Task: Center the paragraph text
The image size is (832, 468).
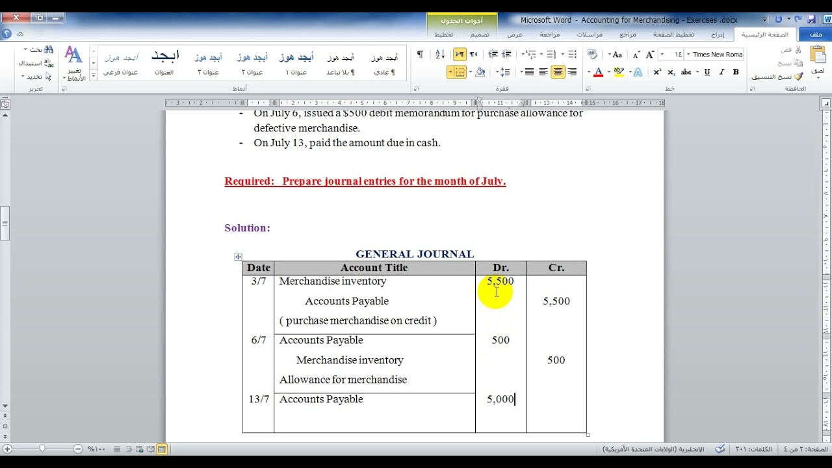Action: [x=558, y=72]
